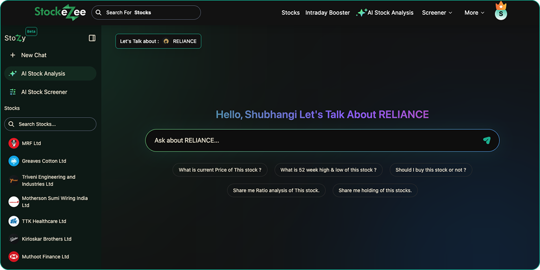Click the 'Hello, Shubhangi Let's Talk About RELIANCE' heading
540x270 pixels.
pyautogui.click(x=322, y=114)
